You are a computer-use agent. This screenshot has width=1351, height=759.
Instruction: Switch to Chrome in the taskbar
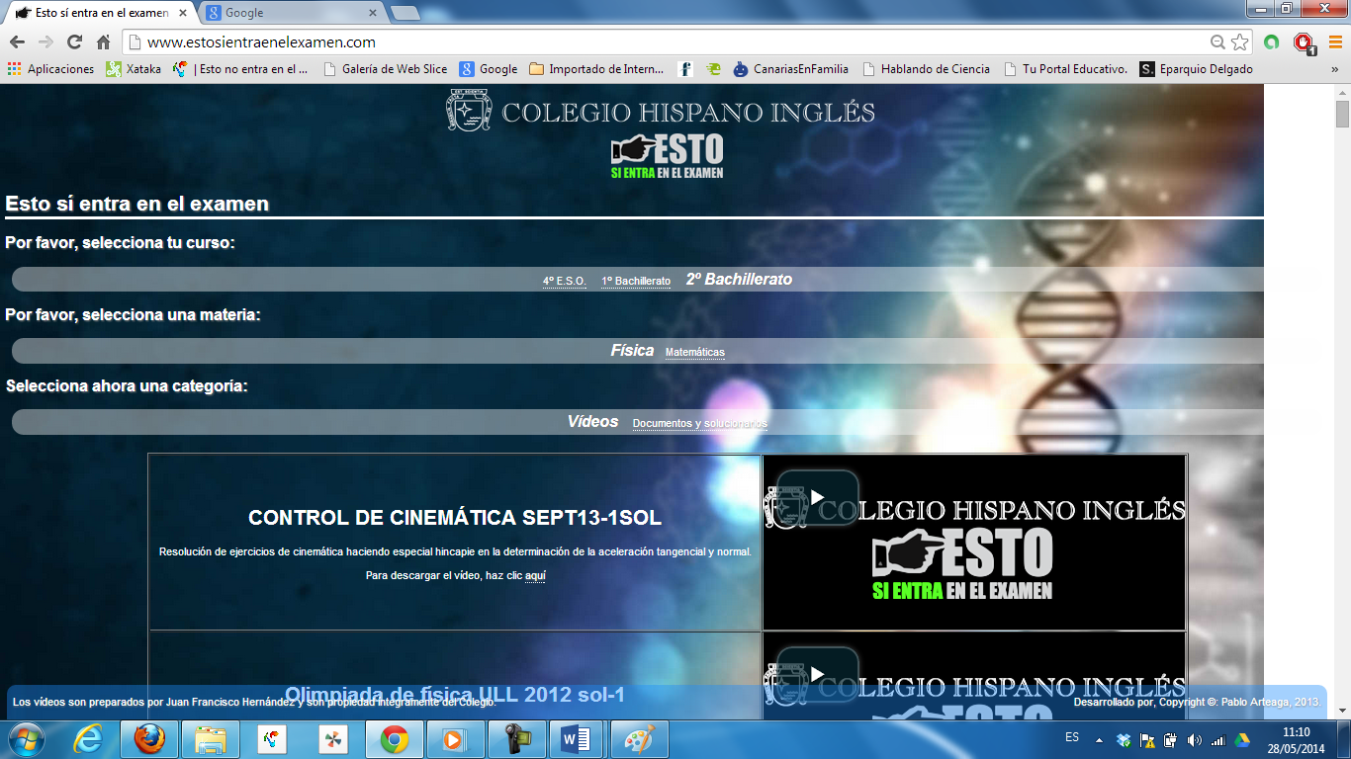point(395,739)
